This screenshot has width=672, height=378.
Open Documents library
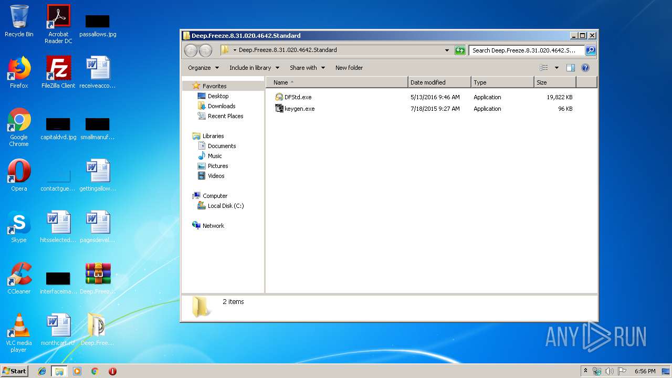222,146
